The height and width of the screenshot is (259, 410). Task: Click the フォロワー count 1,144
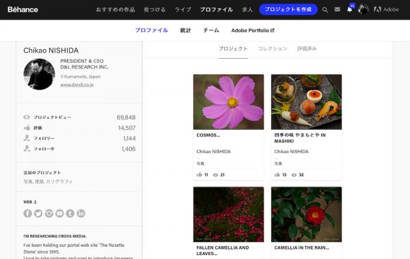coord(129,139)
